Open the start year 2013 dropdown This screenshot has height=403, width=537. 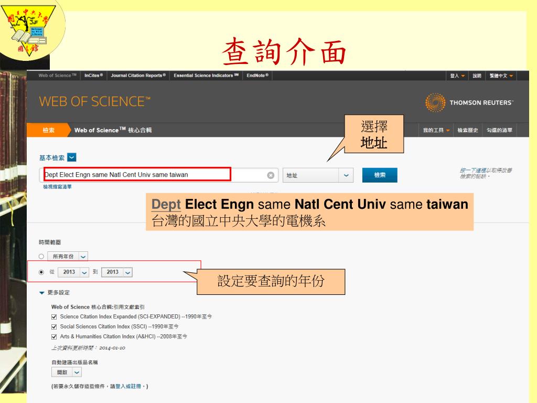pyautogui.click(x=73, y=272)
